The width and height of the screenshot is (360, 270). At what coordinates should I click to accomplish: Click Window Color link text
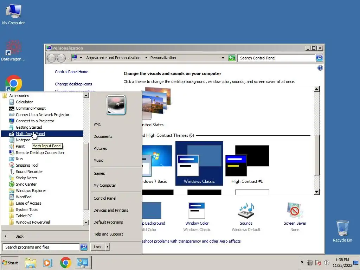[x=197, y=223]
